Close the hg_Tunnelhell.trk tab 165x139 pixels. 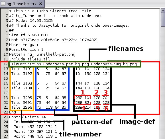click(x=40, y=4)
